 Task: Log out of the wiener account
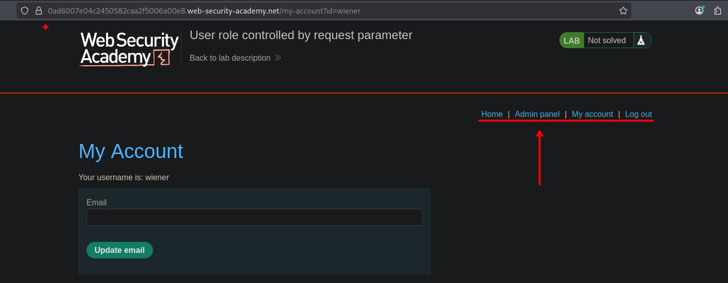[638, 114]
